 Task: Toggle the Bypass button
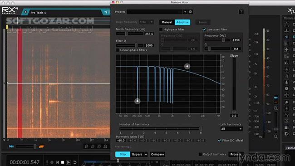click(137, 154)
